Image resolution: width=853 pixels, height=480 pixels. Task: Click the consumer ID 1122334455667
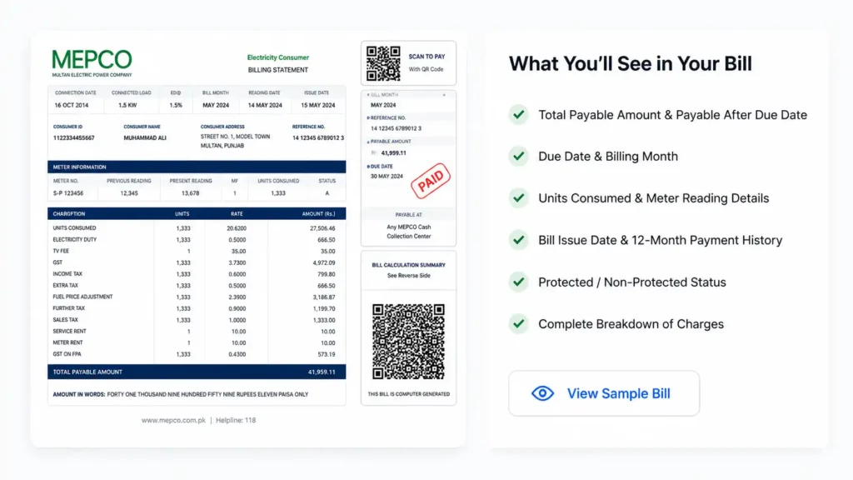pos(73,138)
